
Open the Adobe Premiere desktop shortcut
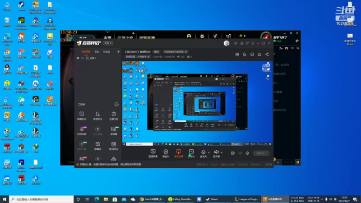point(21,166)
